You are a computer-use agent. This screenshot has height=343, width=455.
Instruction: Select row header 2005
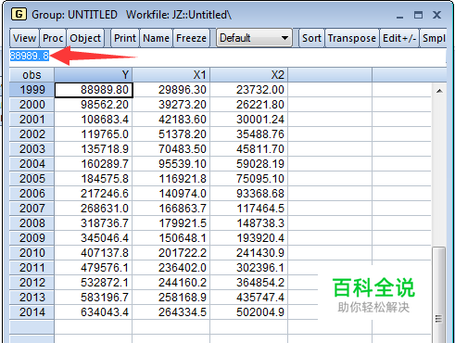tap(32, 179)
